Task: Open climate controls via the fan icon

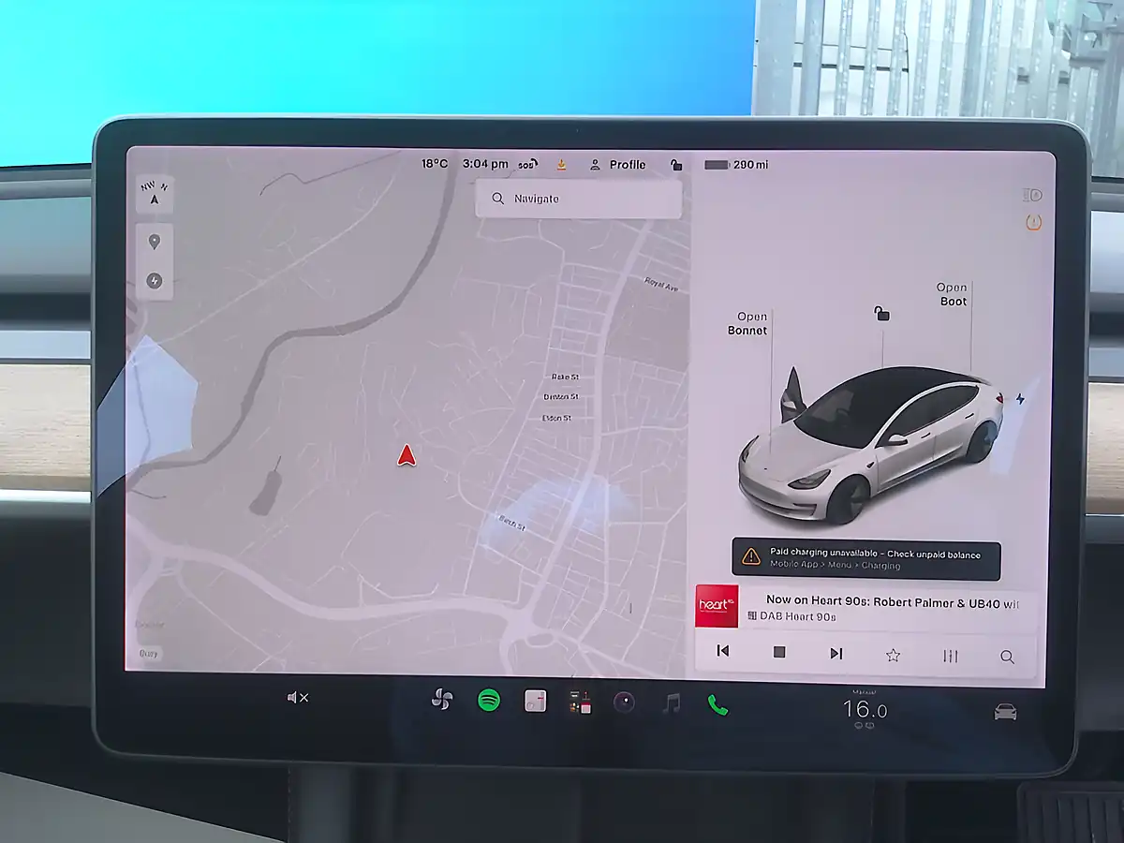Action: point(442,700)
